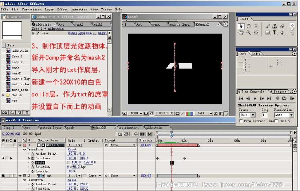This screenshot has width=300, height=191.
Task: Switch to matrix layer timeline tab
Action: pyautogui.click(x=51, y=128)
